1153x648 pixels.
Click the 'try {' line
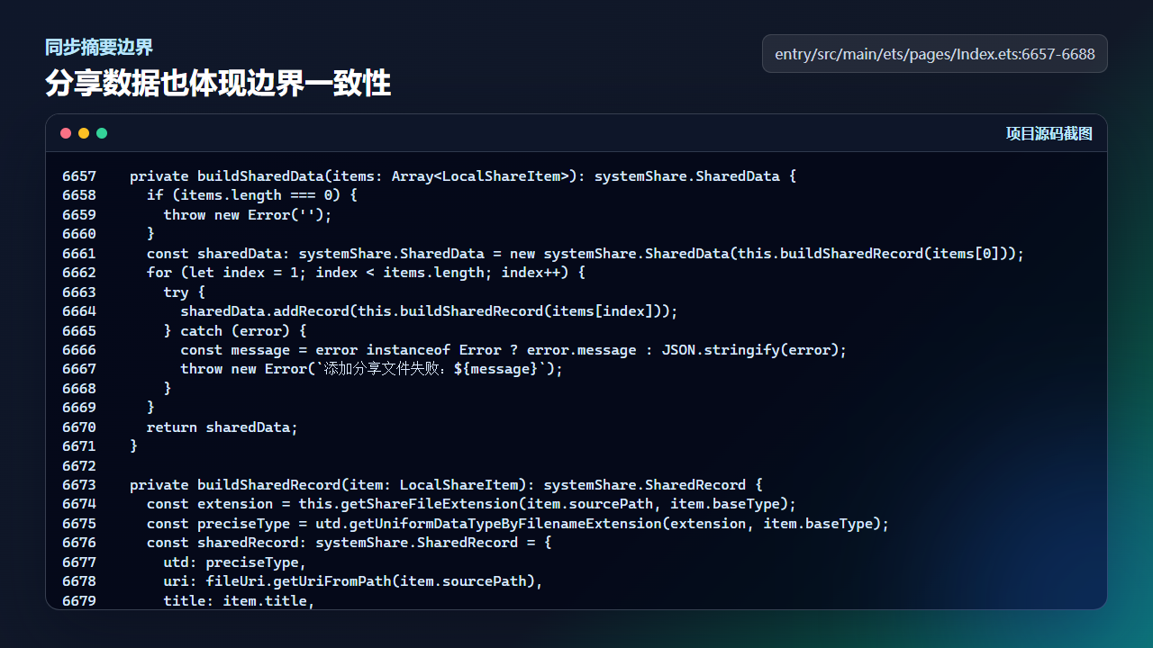[x=185, y=292]
